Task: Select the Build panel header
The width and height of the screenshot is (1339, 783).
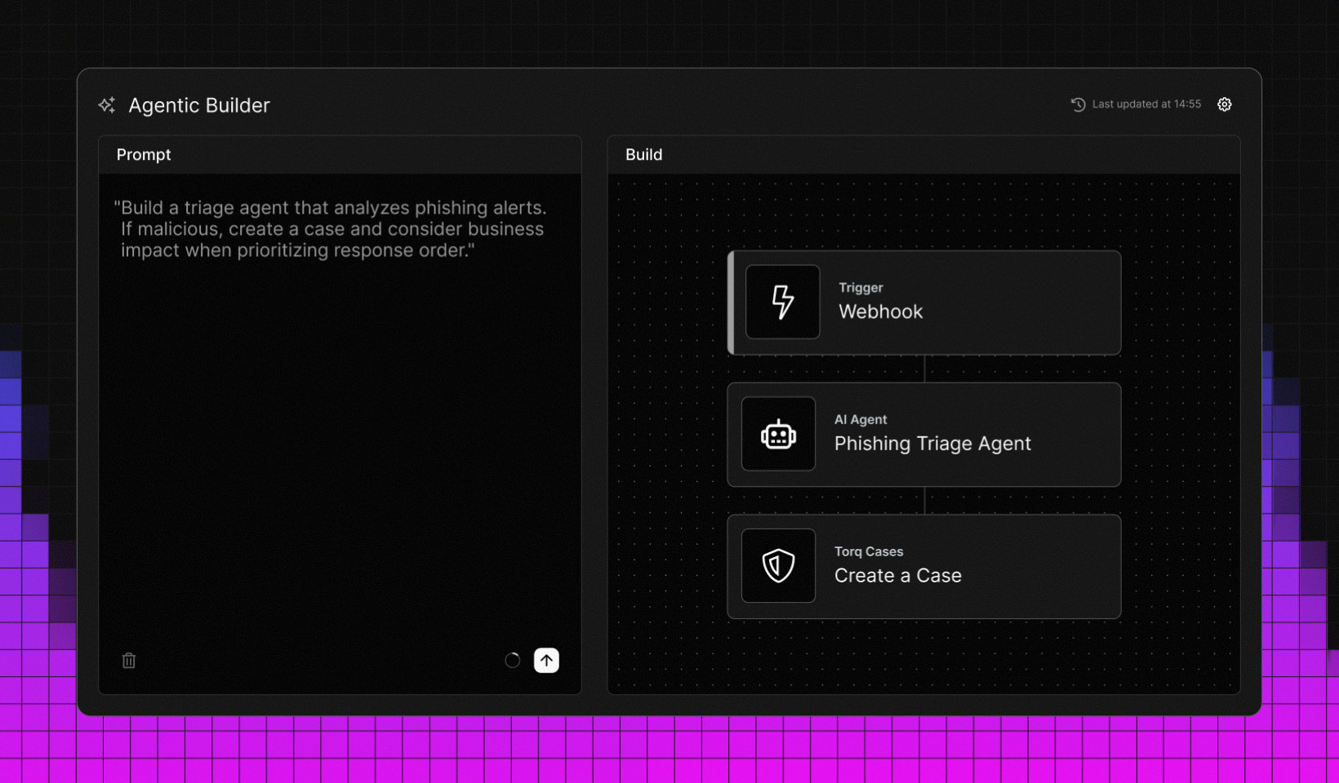Action: [x=643, y=155]
